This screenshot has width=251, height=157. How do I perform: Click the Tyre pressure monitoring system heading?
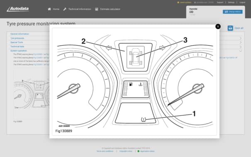click(41, 24)
